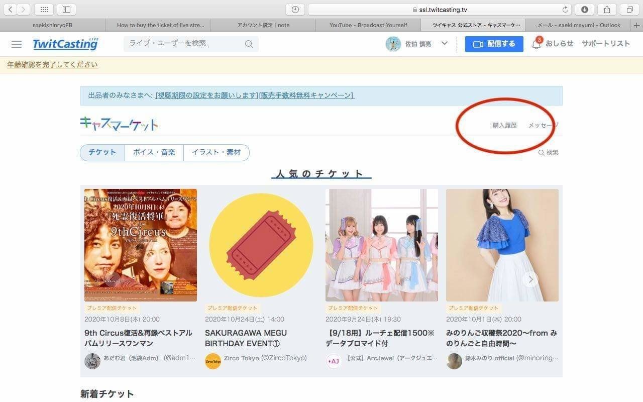Switch to the Outlook mail tab
Image resolution: width=643 pixels, height=402 pixels.
click(x=579, y=25)
